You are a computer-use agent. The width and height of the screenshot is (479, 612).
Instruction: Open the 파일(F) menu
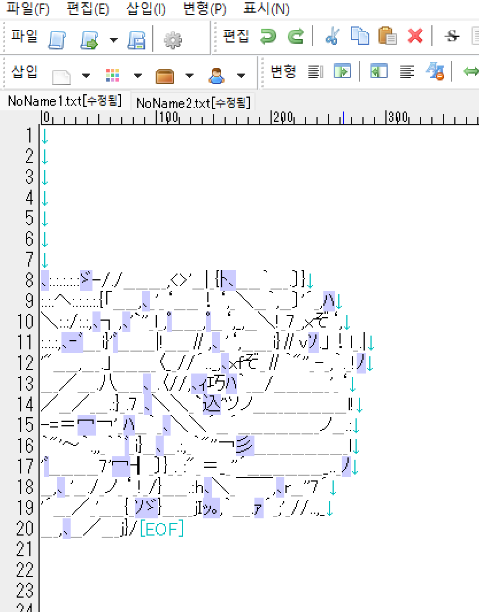tap(28, 9)
